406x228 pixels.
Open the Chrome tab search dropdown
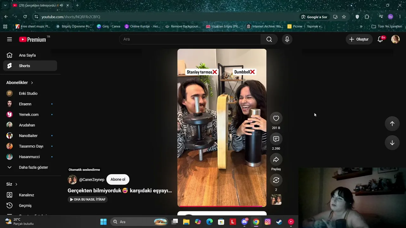coord(5,5)
